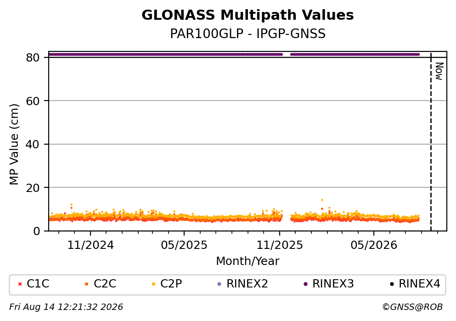Click the chart title 'GLONASS Multipath Values'
This screenshot has width=456, height=321.
coord(248,15)
